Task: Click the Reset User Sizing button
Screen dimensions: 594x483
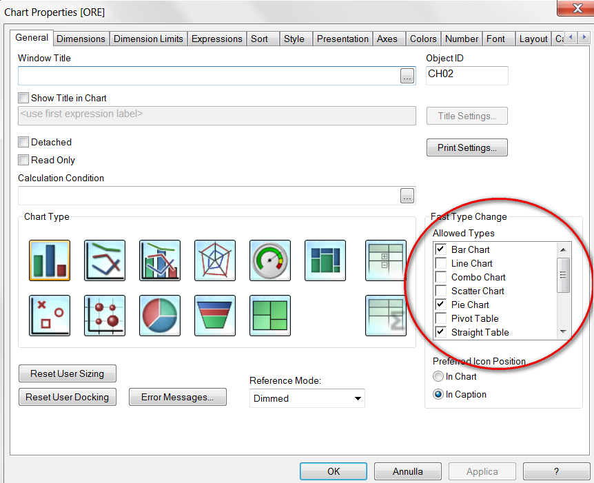Action: [x=67, y=373]
